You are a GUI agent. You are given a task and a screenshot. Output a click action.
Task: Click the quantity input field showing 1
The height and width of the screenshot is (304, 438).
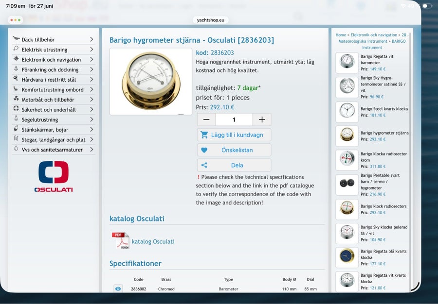click(x=234, y=119)
